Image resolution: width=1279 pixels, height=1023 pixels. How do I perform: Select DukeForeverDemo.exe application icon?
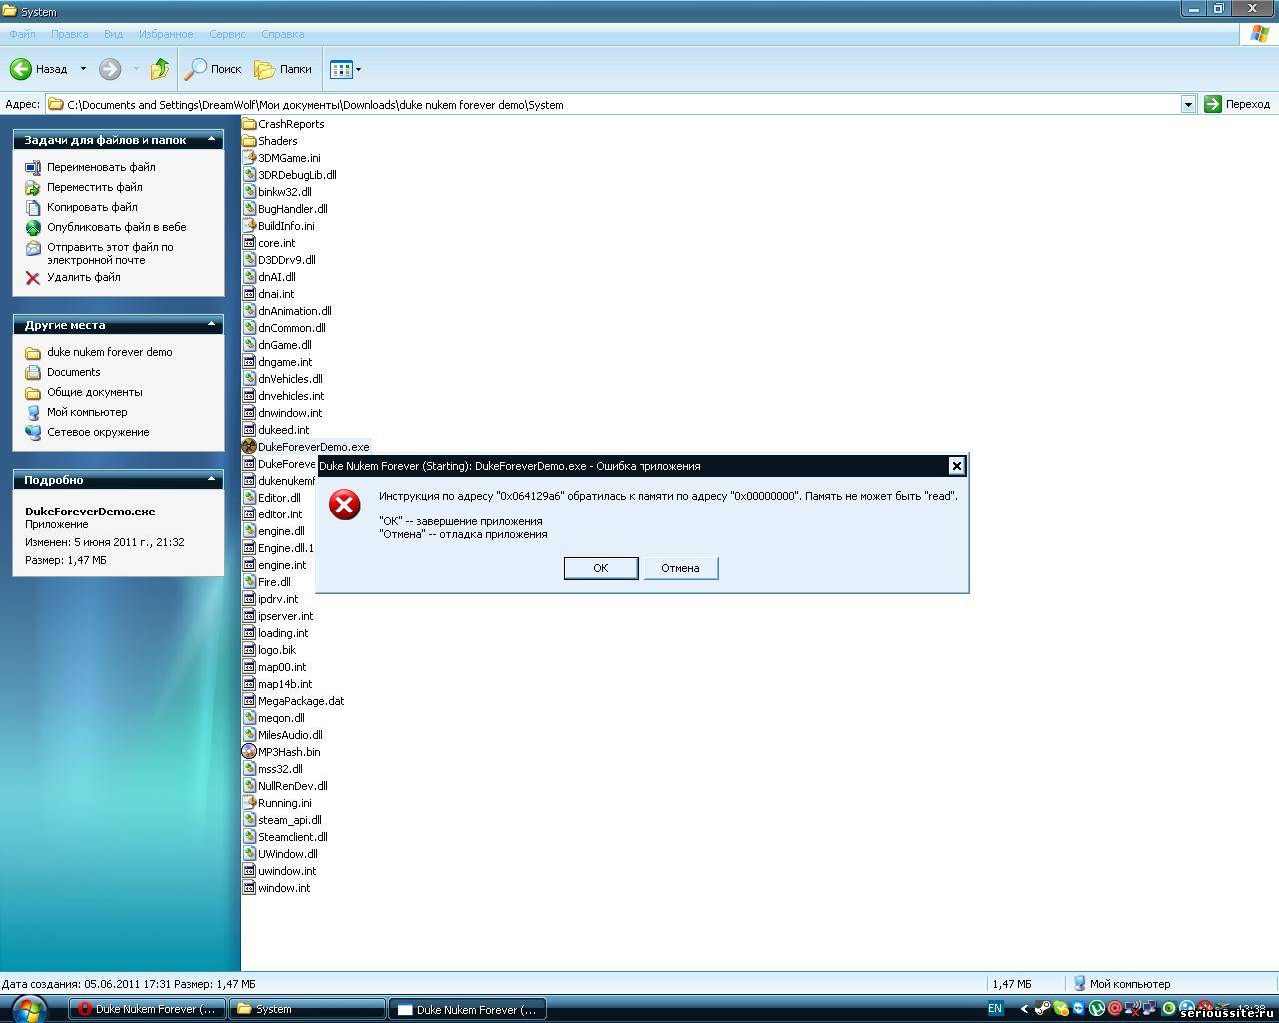point(249,447)
